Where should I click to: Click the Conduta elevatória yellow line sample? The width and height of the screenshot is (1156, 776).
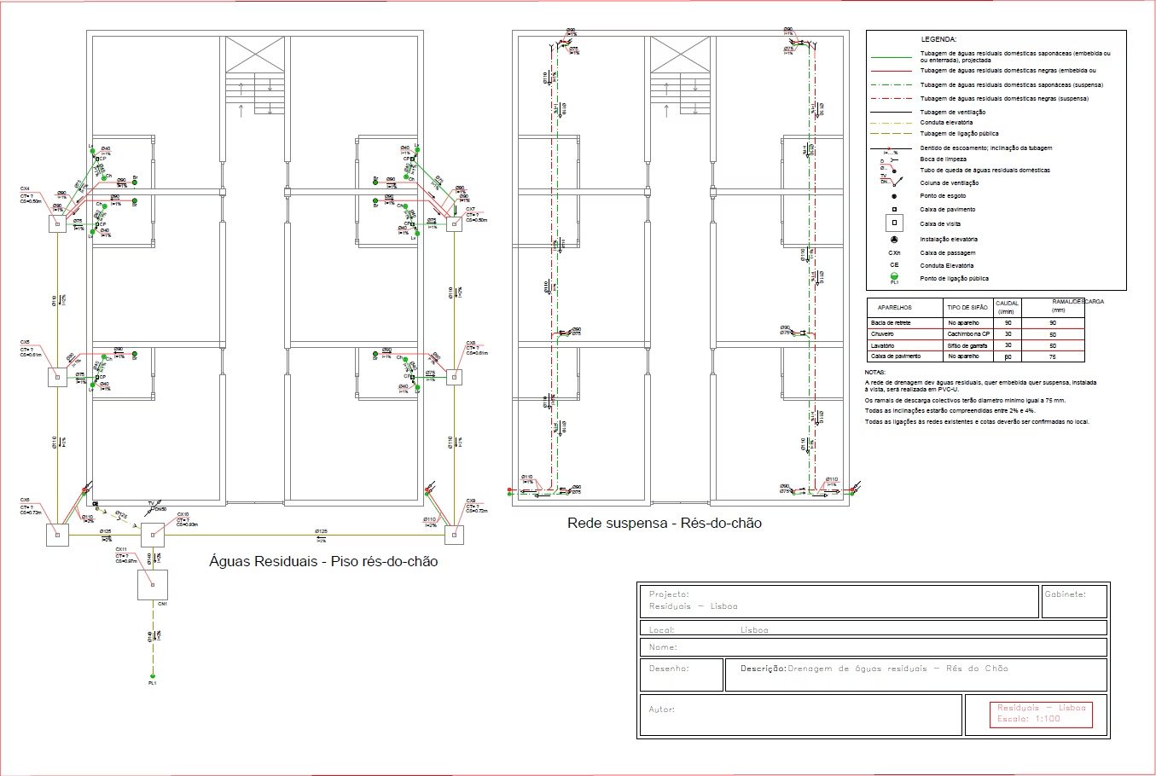click(891, 123)
